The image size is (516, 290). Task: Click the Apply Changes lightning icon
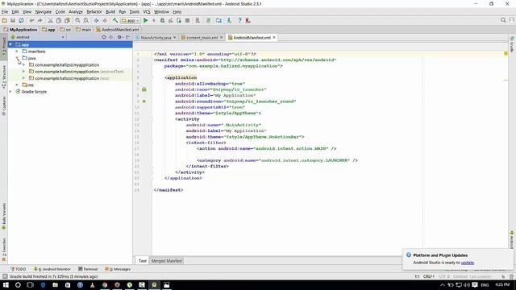pos(154,20)
